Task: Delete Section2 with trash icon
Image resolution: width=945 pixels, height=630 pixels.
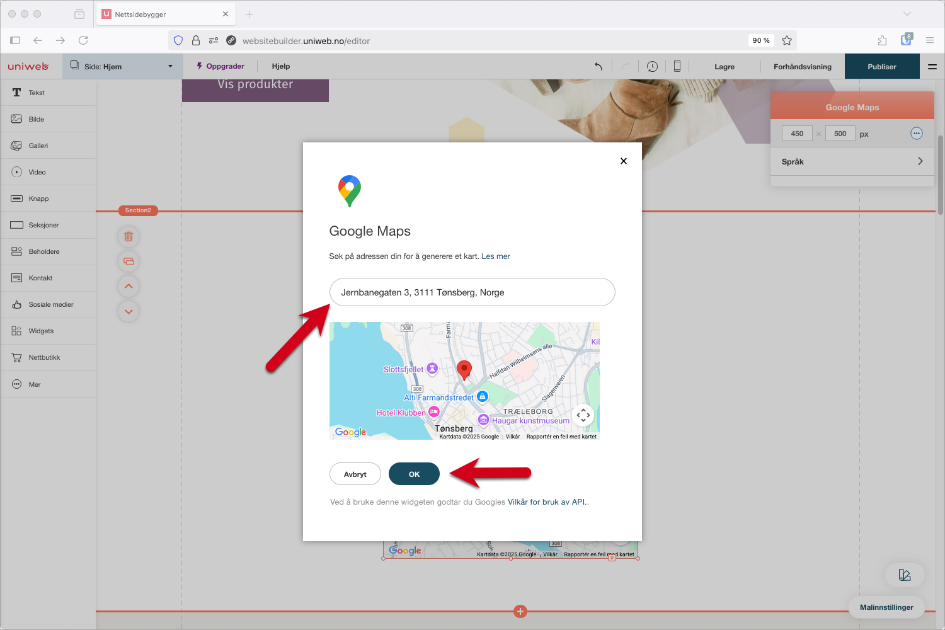Action: [129, 237]
